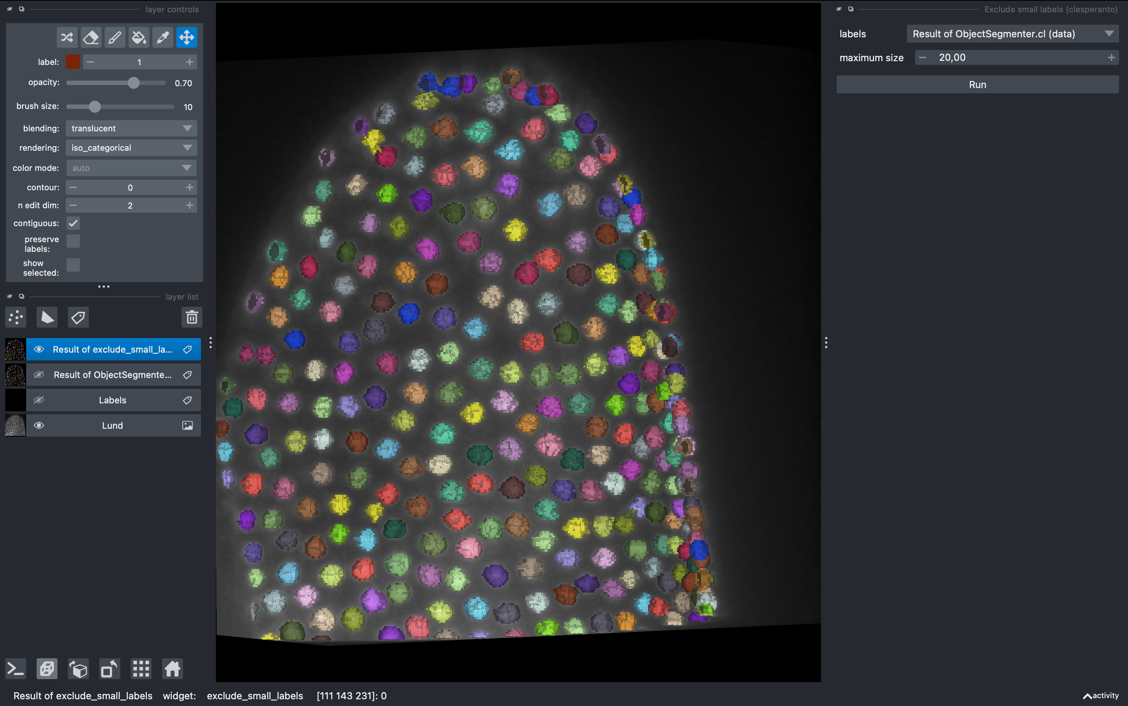Run the exclude small labels widget
1128x706 pixels.
[x=977, y=84]
